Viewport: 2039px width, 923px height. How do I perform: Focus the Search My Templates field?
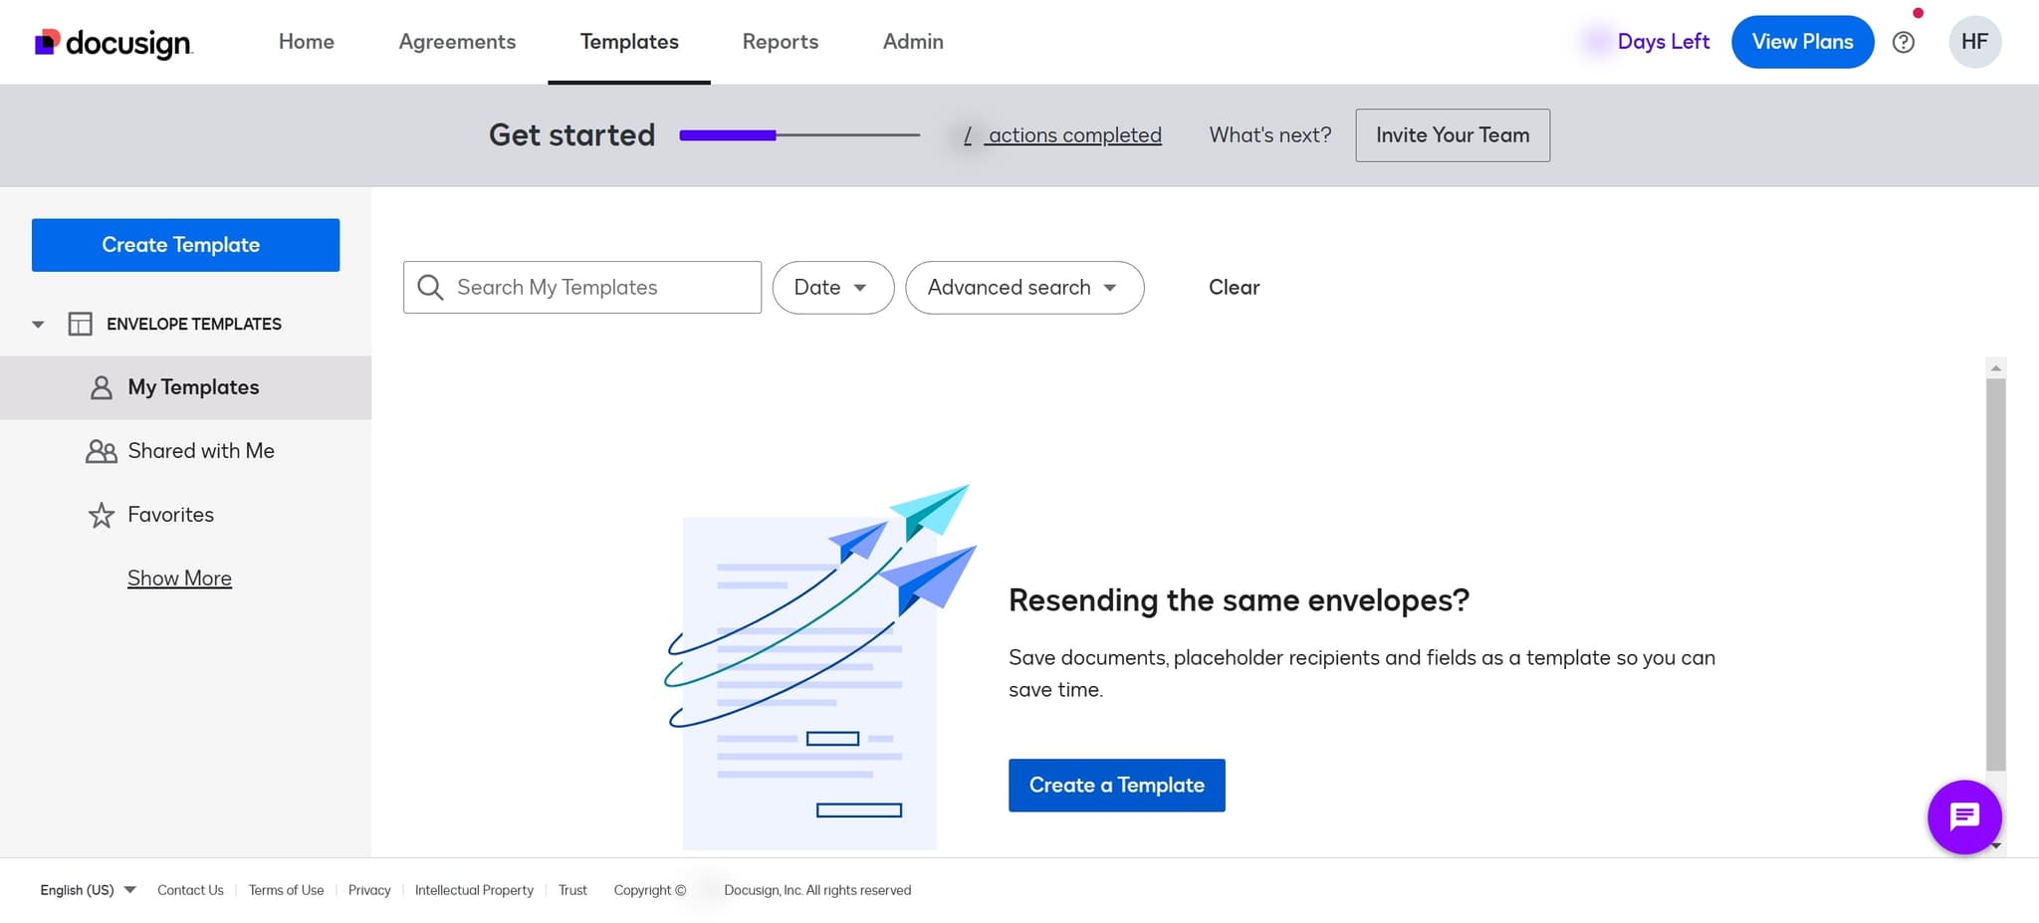pos(597,288)
